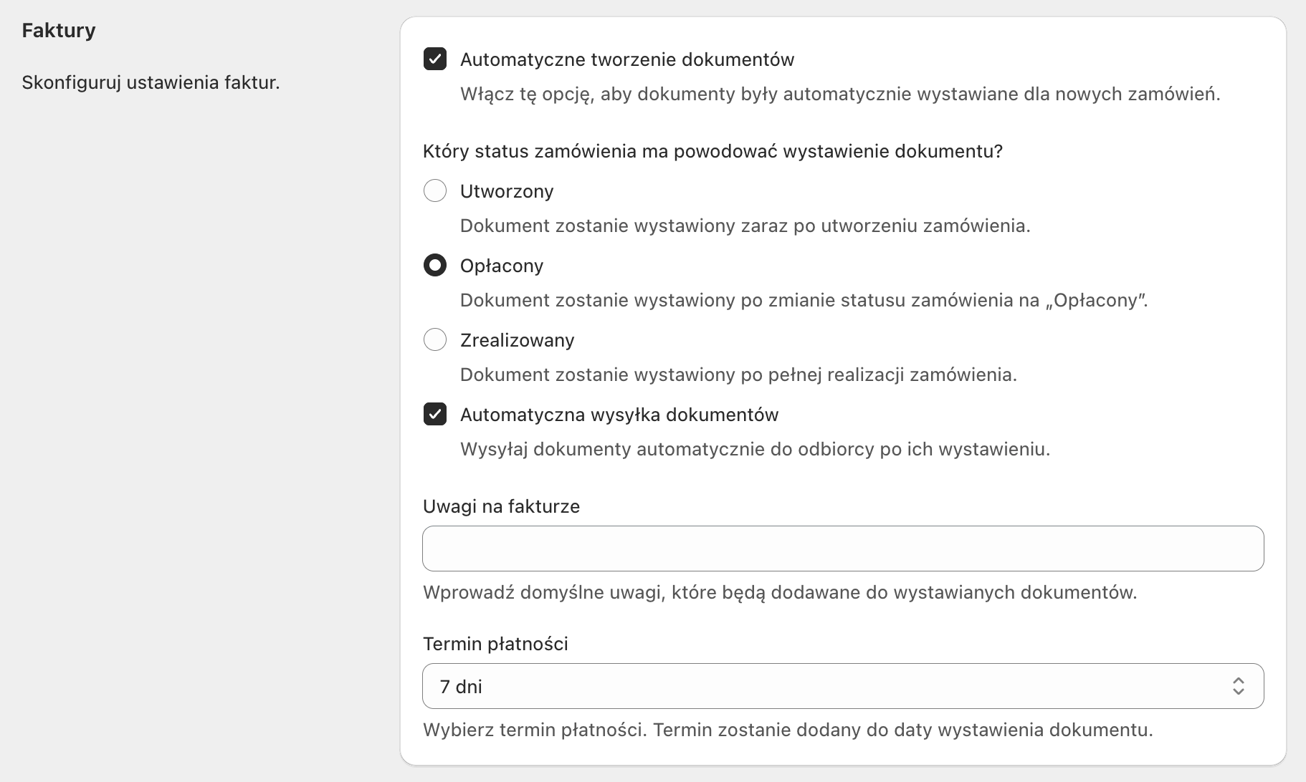Click the Uwagi na fakturze label
Viewport: 1306px width, 782px height.
[x=502, y=506]
